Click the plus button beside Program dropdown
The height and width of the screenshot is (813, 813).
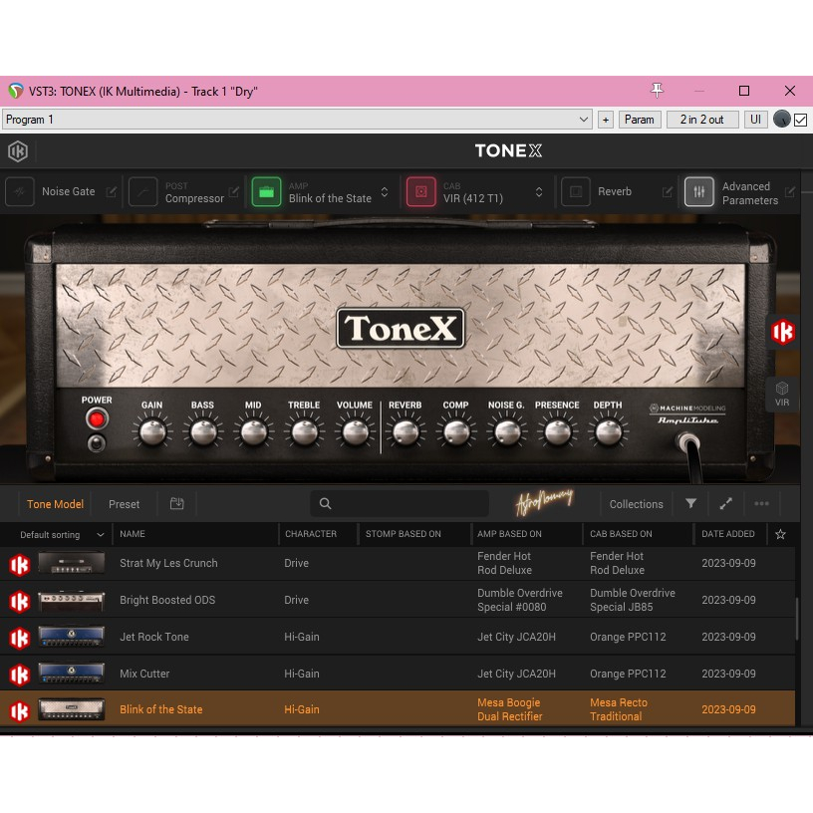click(605, 120)
